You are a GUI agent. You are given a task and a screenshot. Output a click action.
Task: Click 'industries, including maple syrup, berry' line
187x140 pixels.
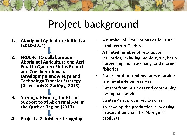(x=140, y=58)
